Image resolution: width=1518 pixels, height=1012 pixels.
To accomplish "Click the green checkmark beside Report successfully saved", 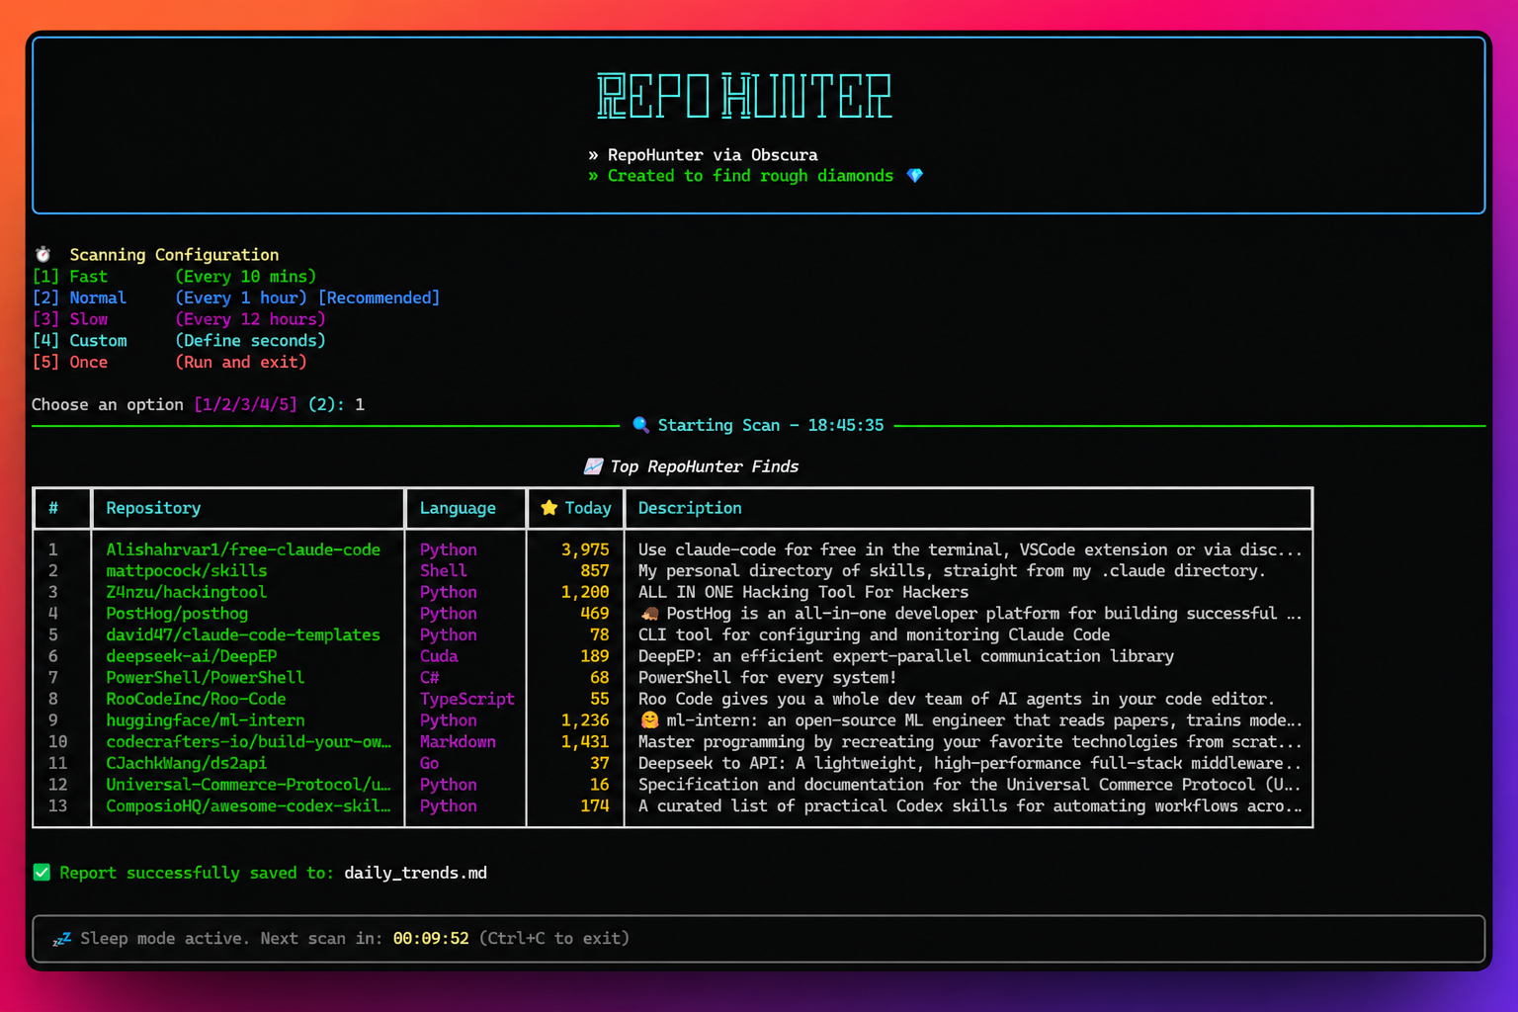I will coord(42,873).
